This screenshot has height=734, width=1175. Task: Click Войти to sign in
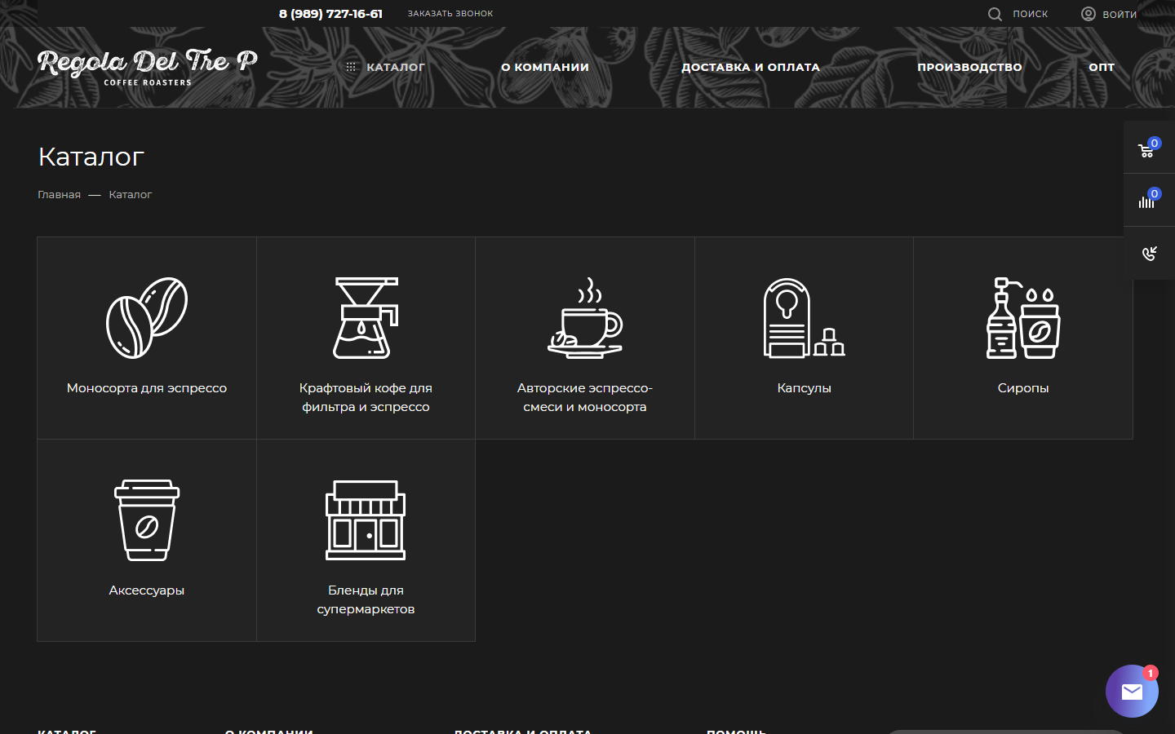pos(1109,14)
